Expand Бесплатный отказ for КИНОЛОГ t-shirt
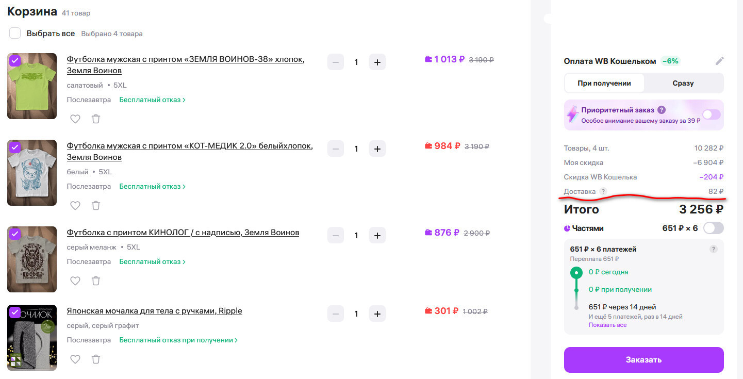Screen dimensions: 743x379 click(x=152, y=261)
